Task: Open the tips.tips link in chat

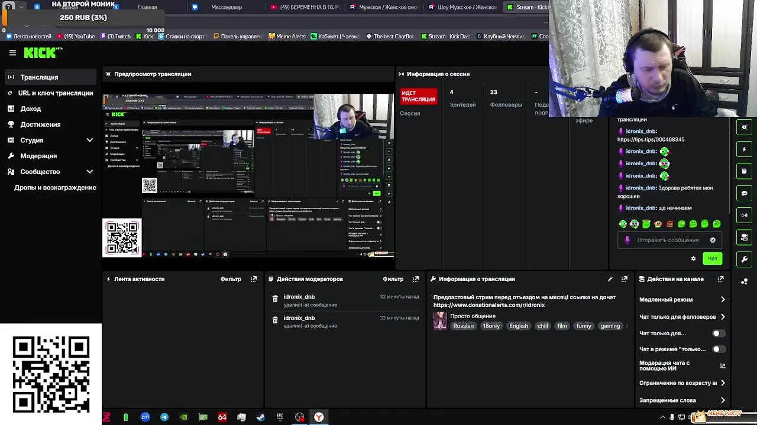Action: coord(651,139)
